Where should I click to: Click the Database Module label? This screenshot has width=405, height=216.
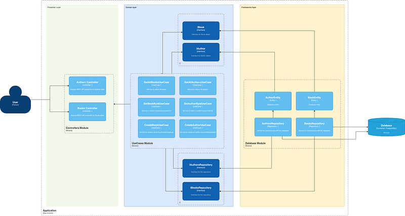[x=255, y=143]
